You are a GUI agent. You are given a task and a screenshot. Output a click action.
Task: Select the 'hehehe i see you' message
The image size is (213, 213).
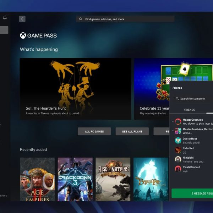point(193,162)
